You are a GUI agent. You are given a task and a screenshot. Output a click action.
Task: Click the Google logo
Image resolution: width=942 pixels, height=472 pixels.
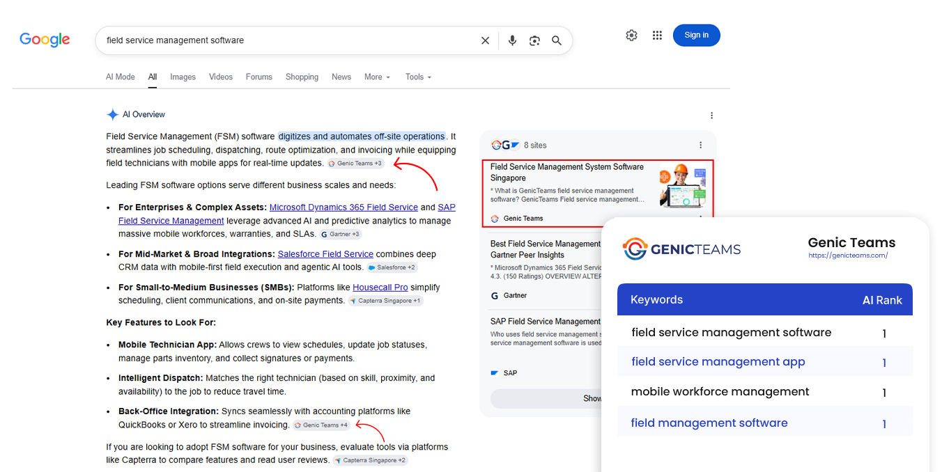[45, 40]
